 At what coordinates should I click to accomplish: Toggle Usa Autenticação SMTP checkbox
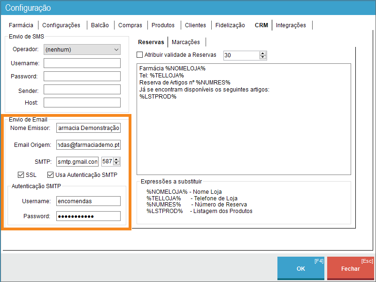(51, 175)
